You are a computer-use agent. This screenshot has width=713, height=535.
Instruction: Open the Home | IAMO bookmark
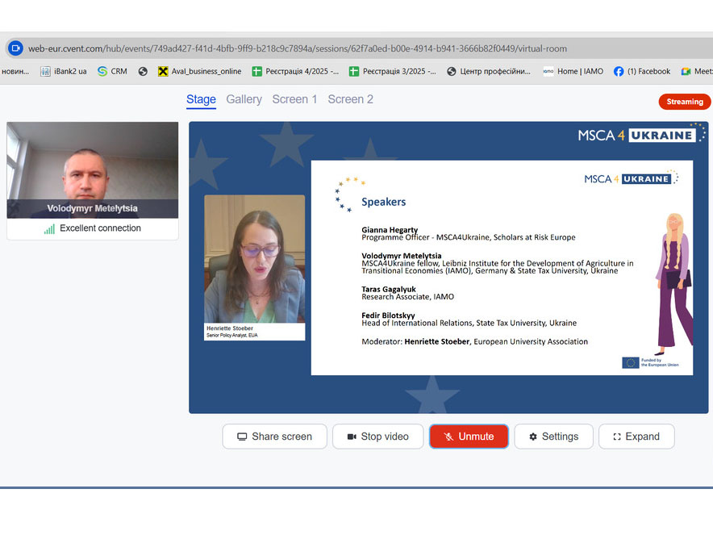(573, 71)
